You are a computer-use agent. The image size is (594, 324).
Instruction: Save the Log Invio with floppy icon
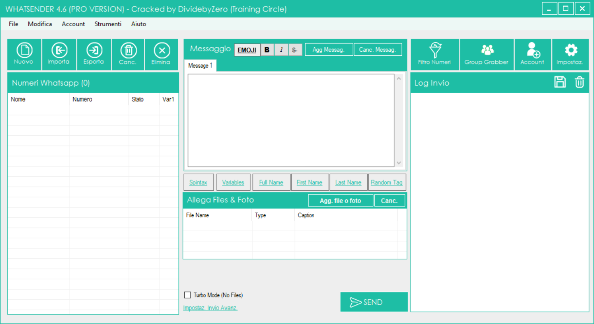click(560, 82)
